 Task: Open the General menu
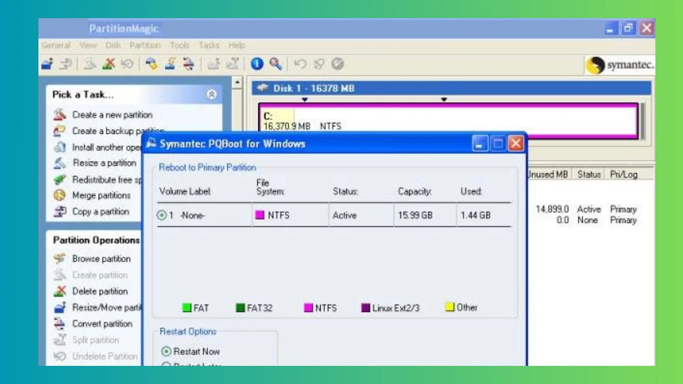click(56, 45)
